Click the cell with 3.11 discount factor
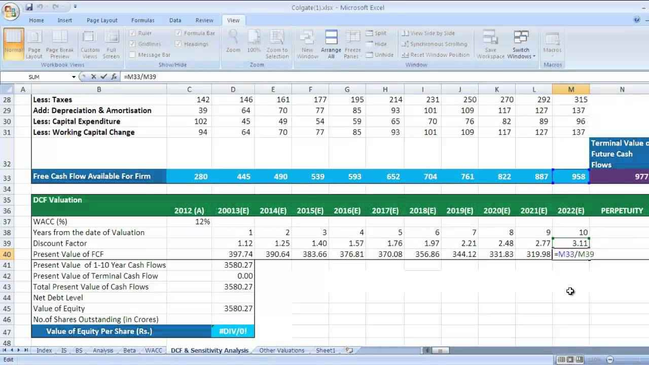 coord(571,243)
